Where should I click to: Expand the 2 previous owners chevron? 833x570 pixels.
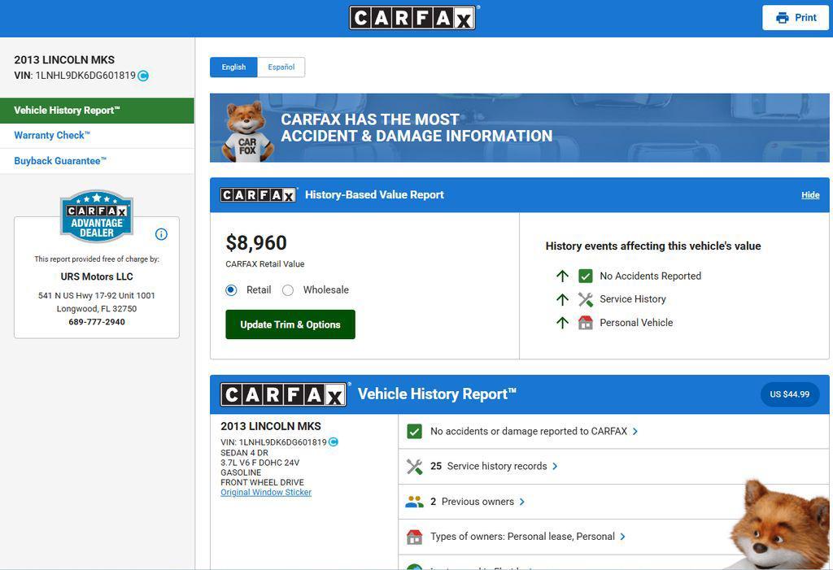[x=521, y=502]
